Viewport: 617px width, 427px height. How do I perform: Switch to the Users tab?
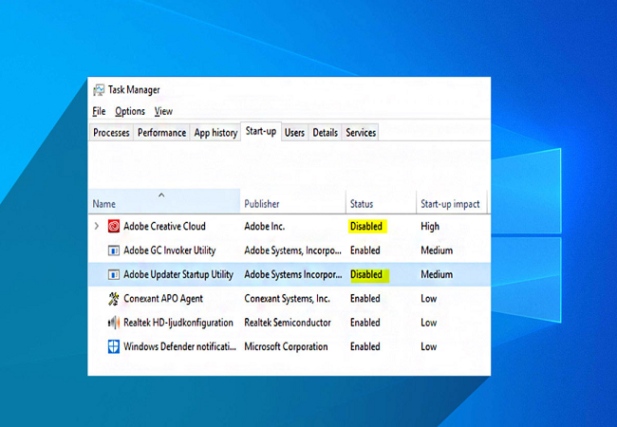click(x=294, y=133)
